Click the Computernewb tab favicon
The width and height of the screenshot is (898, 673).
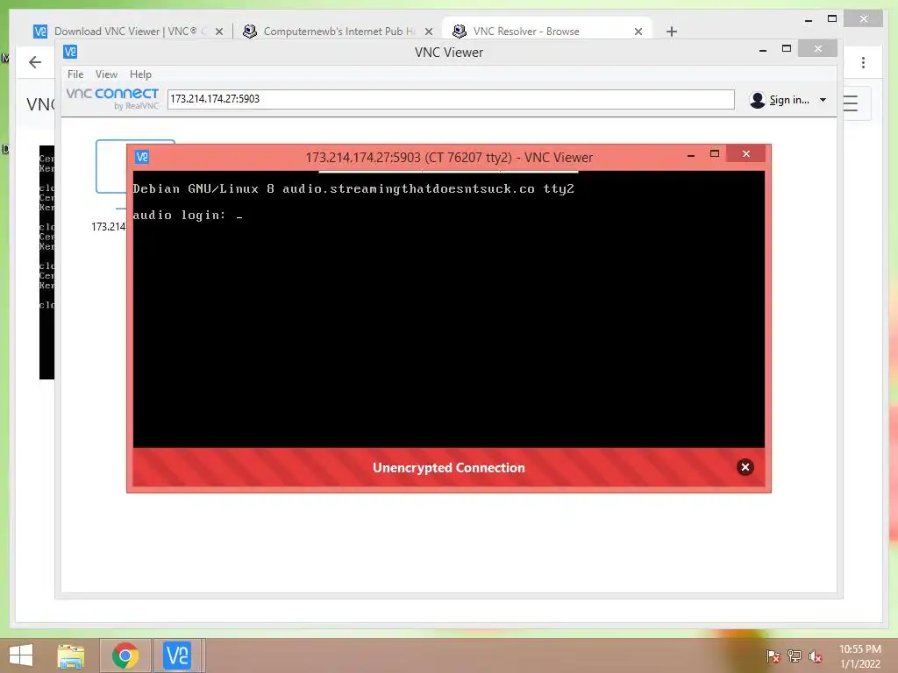[250, 32]
